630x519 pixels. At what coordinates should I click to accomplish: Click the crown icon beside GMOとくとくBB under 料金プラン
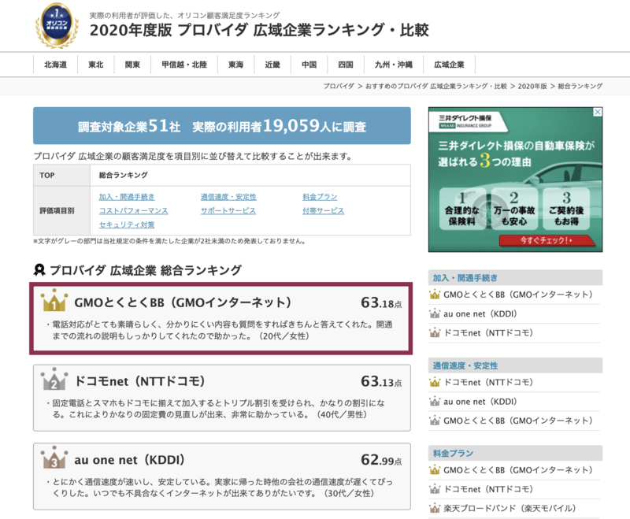[x=434, y=470]
